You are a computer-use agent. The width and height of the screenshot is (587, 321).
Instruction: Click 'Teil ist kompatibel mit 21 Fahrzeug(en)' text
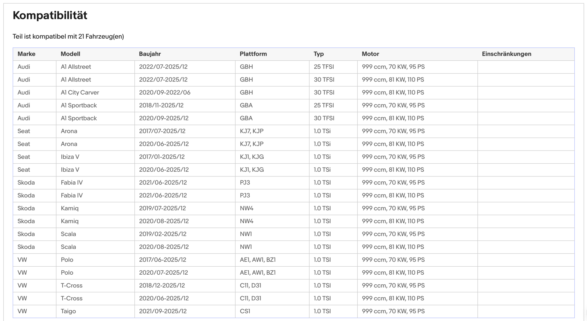click(x=68, y=36)
